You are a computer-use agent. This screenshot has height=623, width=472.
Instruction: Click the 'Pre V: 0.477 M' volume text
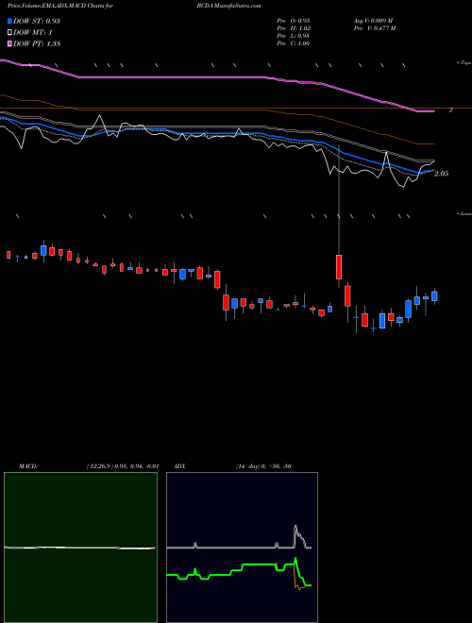[x=374, y=28]
